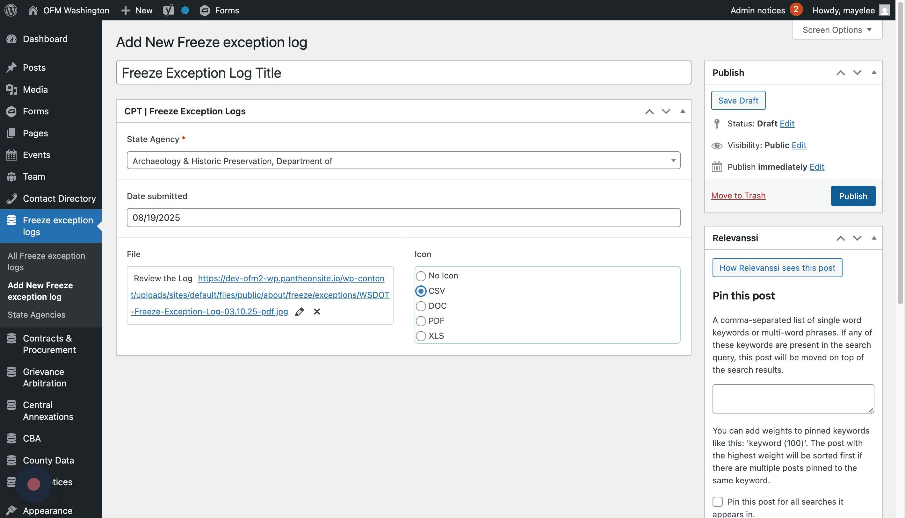Open All Freeze exception logs submenu
The image size is (905, 518).
(46, 261)
